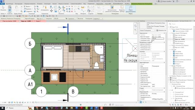Image resolution: width=195 pixels, height=110 pixels.
Task: Select Уровень земли view in project browser
Action: (x=179, y=43)
